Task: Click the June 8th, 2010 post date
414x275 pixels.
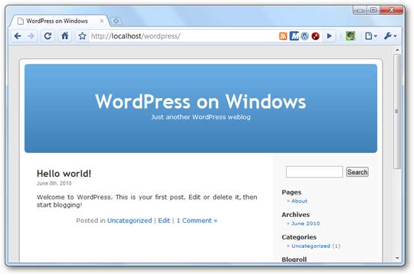Action: pos(54,183)
